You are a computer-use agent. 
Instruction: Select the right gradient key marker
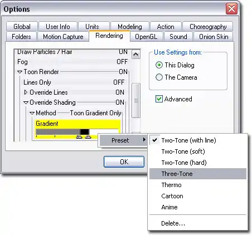(88, 137)
